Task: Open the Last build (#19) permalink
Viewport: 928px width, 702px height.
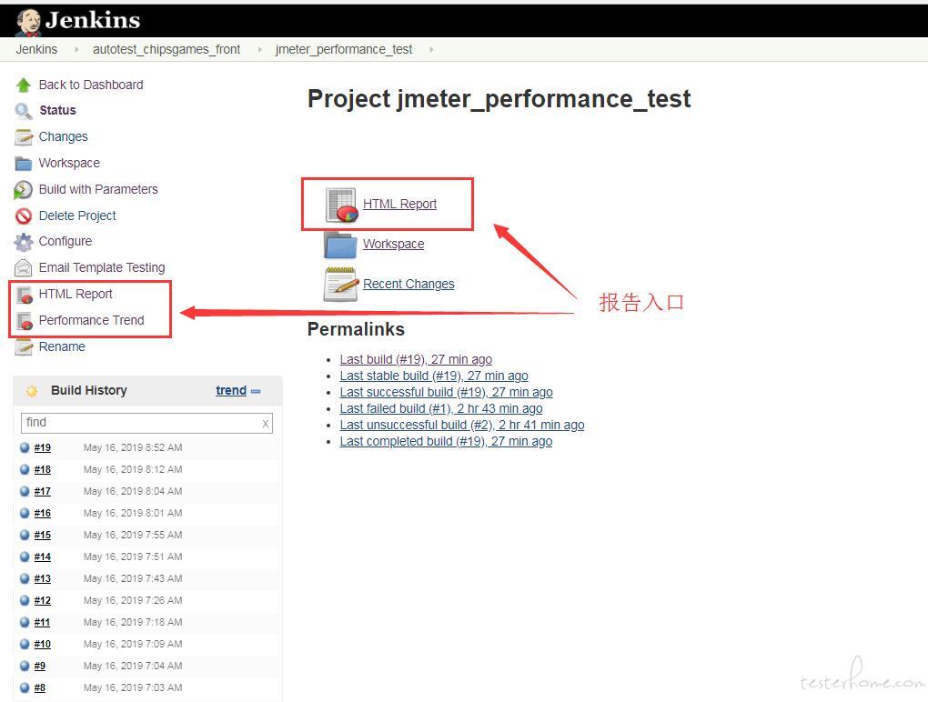Action: 416,359
